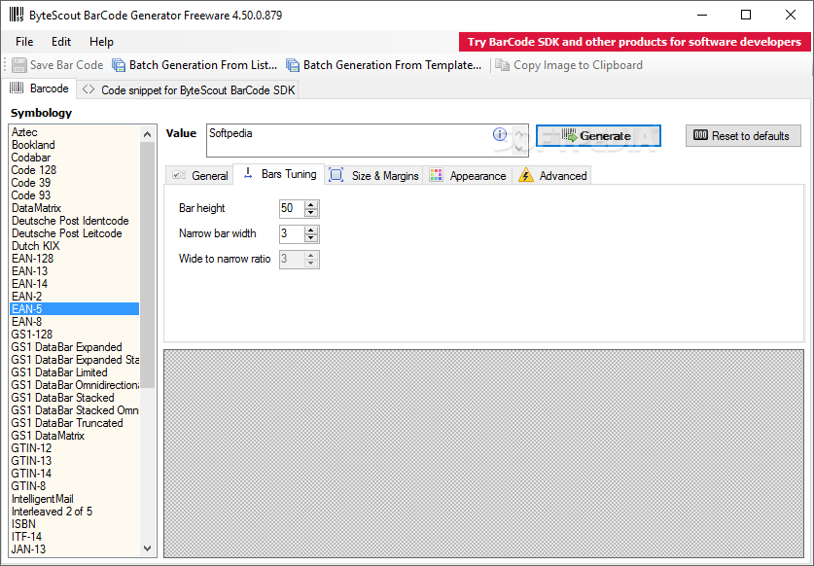The width and height of the screenshot is (814, 566).
Task: Click the Bar height value field
Action: [292, 208]
